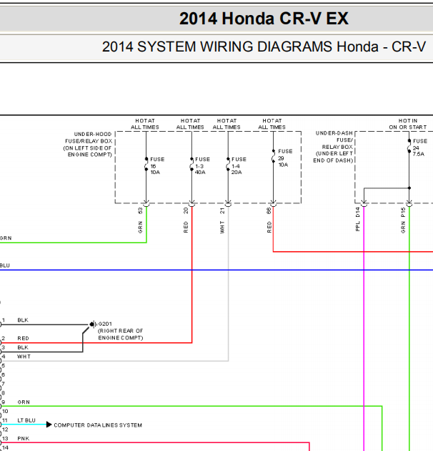
Task: Select the "UNDER-DASH FUSE/RELAY BOX" label
Action: [334, 147]
